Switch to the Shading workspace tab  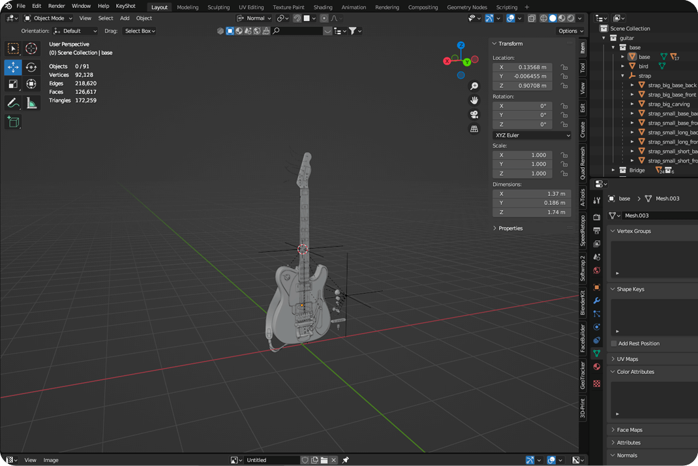323,7
